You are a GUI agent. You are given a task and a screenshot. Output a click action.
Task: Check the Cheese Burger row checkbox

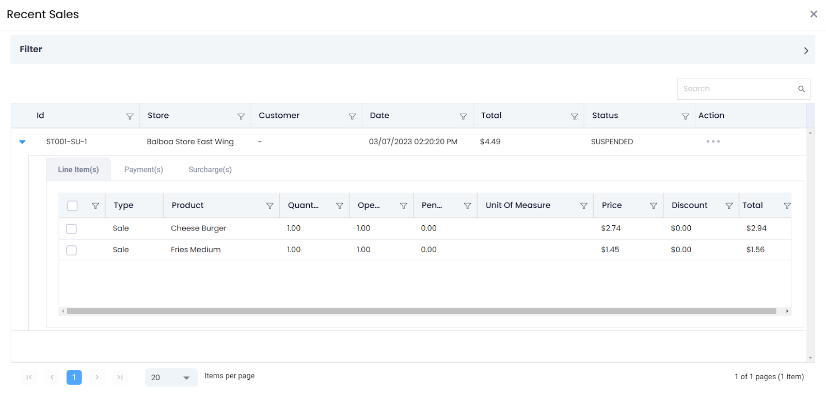click(x=72, y=229)
